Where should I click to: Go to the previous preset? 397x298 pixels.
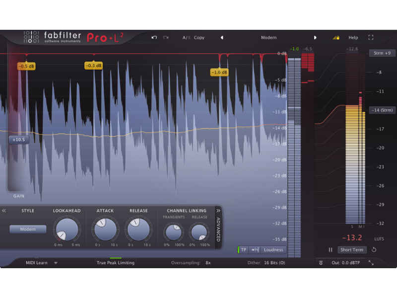click(x=222, y=38)
